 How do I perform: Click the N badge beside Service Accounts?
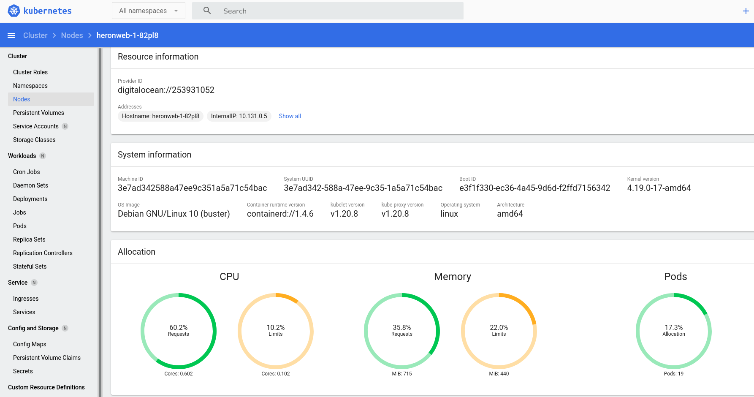65,126
